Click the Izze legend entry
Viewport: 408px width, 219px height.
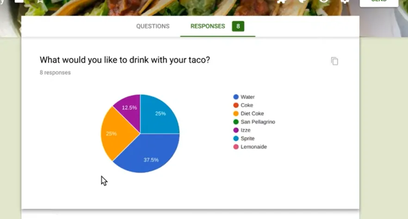coord(245,130)
